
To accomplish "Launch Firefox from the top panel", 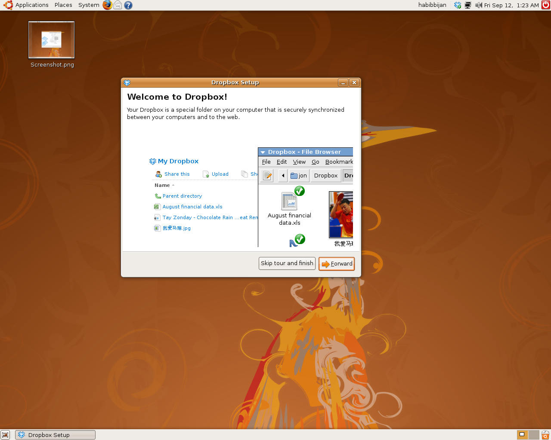I will point(108,5).
